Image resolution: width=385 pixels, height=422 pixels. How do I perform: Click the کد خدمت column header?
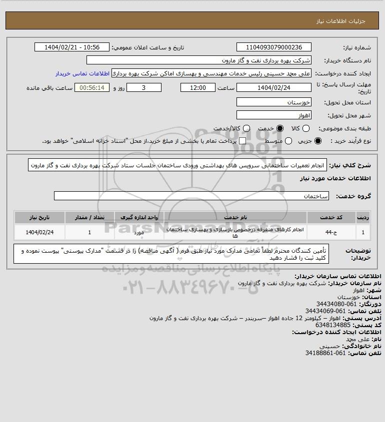(x=331, y=217)
